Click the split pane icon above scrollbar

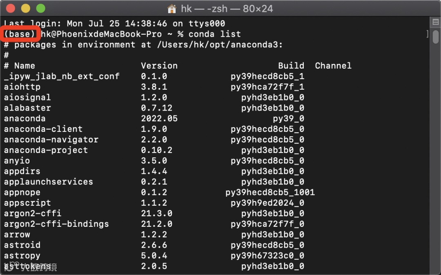tap(435, 22)
